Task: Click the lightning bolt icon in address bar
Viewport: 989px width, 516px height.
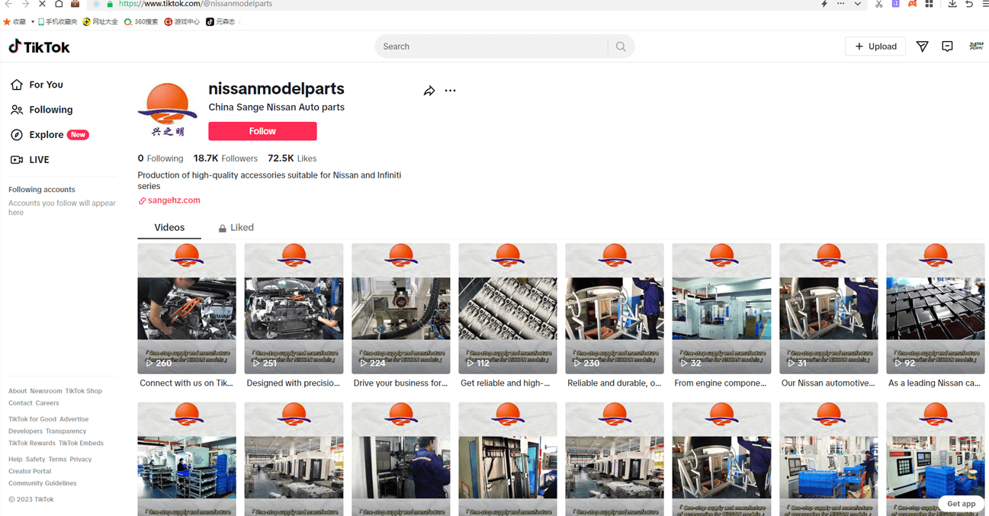Action: [824, 4]
